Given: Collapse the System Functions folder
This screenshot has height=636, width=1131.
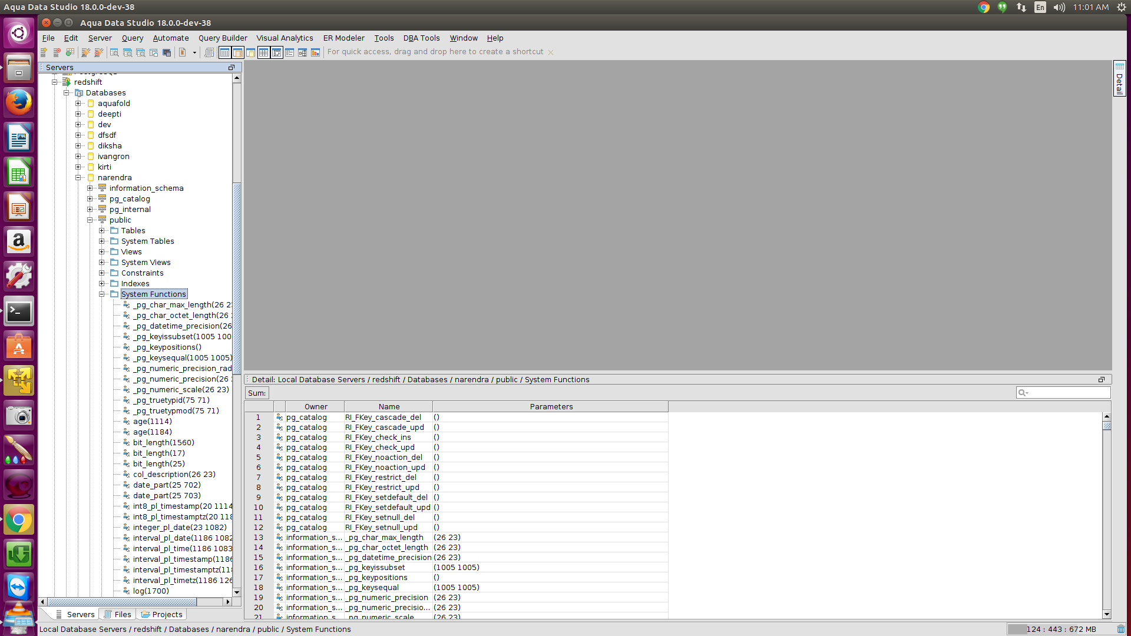Looking at the screenshot, I should click(x=101, y=294).
